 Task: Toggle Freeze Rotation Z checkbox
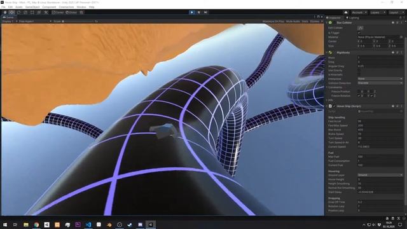372,96
